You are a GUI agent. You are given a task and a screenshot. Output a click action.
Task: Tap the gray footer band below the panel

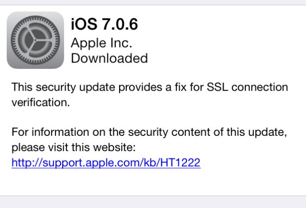(x=153, y=202)
